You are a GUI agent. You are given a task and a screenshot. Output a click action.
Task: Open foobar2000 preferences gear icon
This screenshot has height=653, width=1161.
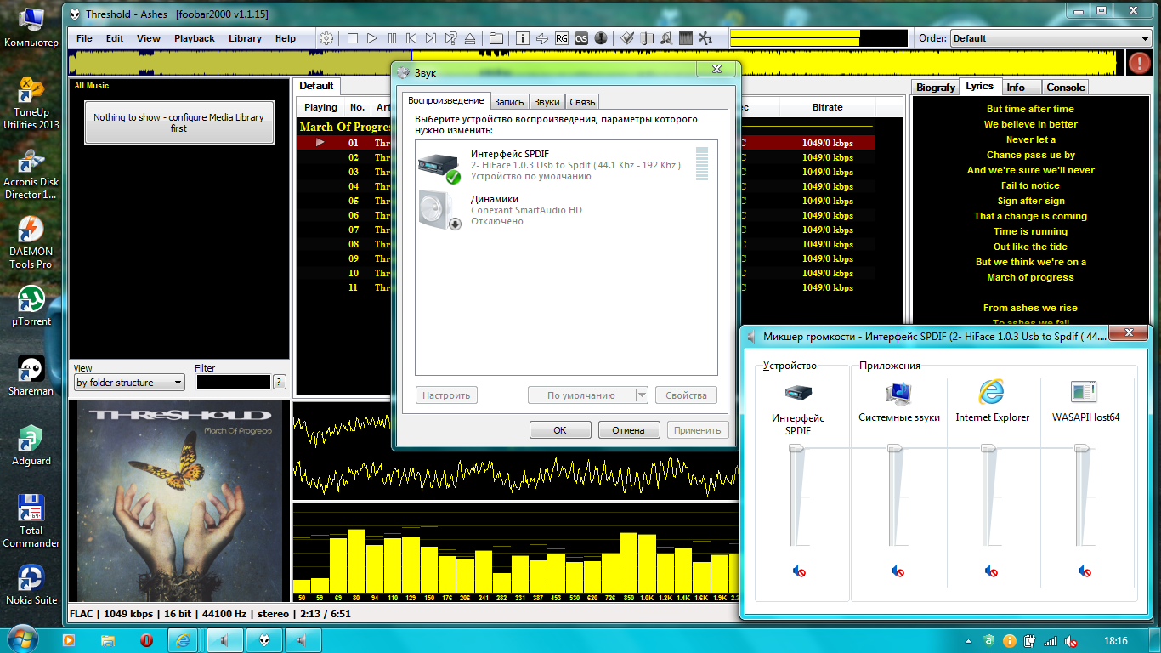(x=326, y=38)
